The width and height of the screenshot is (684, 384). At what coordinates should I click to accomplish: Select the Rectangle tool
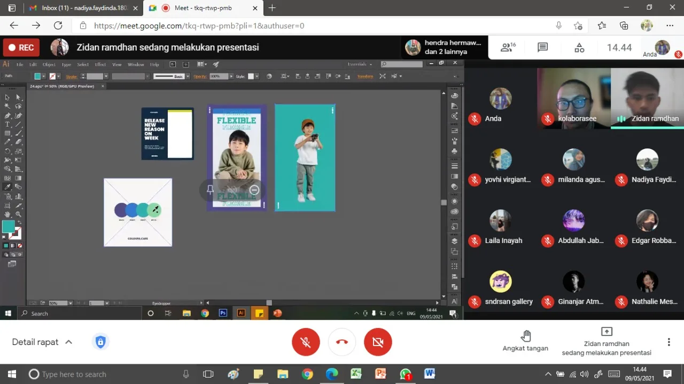pos(7,133)
